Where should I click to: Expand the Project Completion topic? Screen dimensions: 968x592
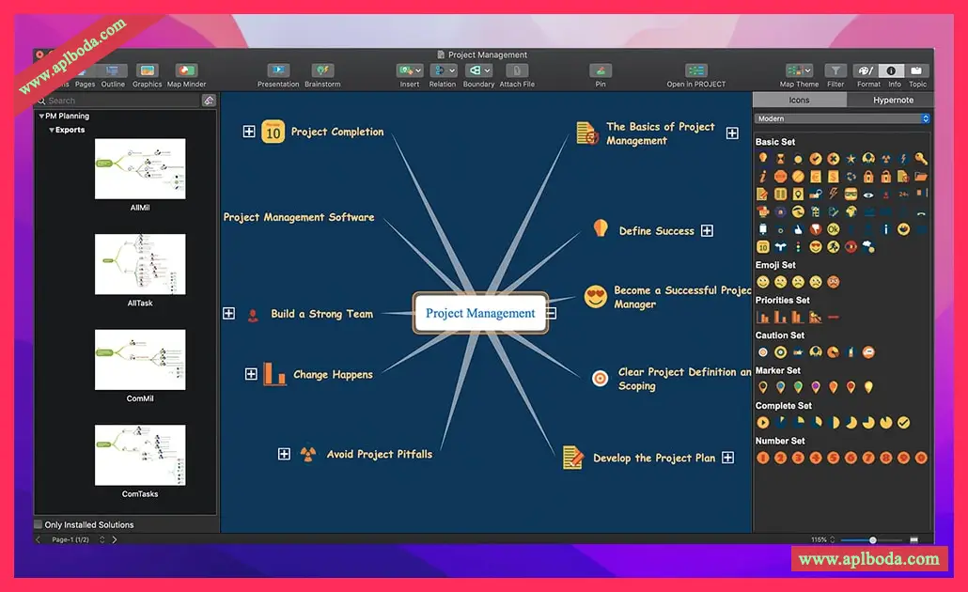(249, 132)
